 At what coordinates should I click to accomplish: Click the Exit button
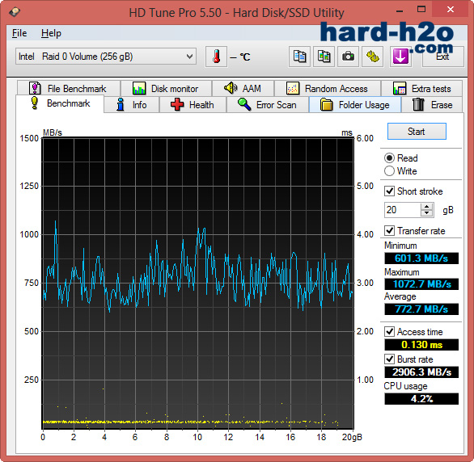442,57
